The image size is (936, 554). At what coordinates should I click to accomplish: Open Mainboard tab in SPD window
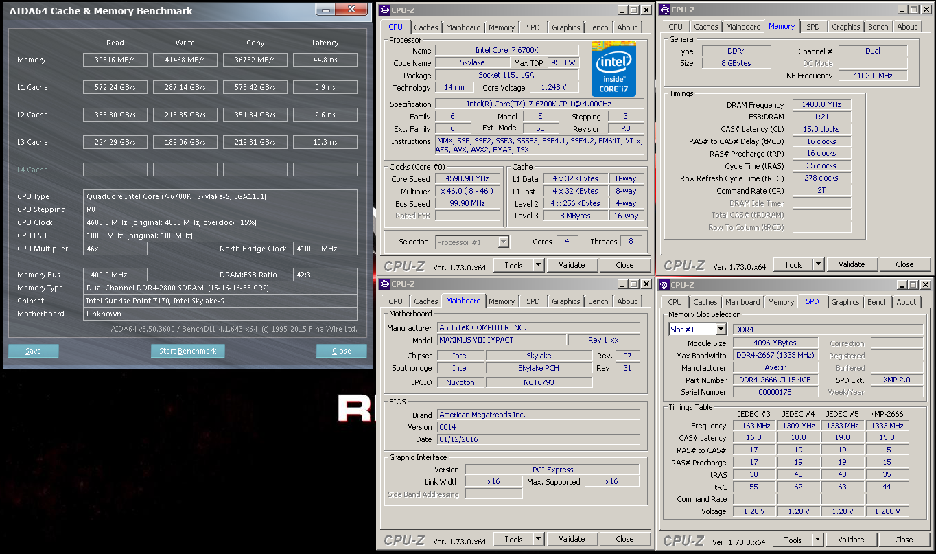pyautogui.click(x=742, y=302)
